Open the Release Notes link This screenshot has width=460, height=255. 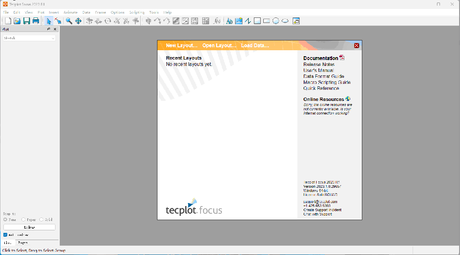click(319, 64)
